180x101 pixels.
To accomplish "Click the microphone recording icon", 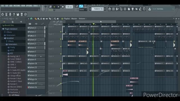I will coord(10,14).
